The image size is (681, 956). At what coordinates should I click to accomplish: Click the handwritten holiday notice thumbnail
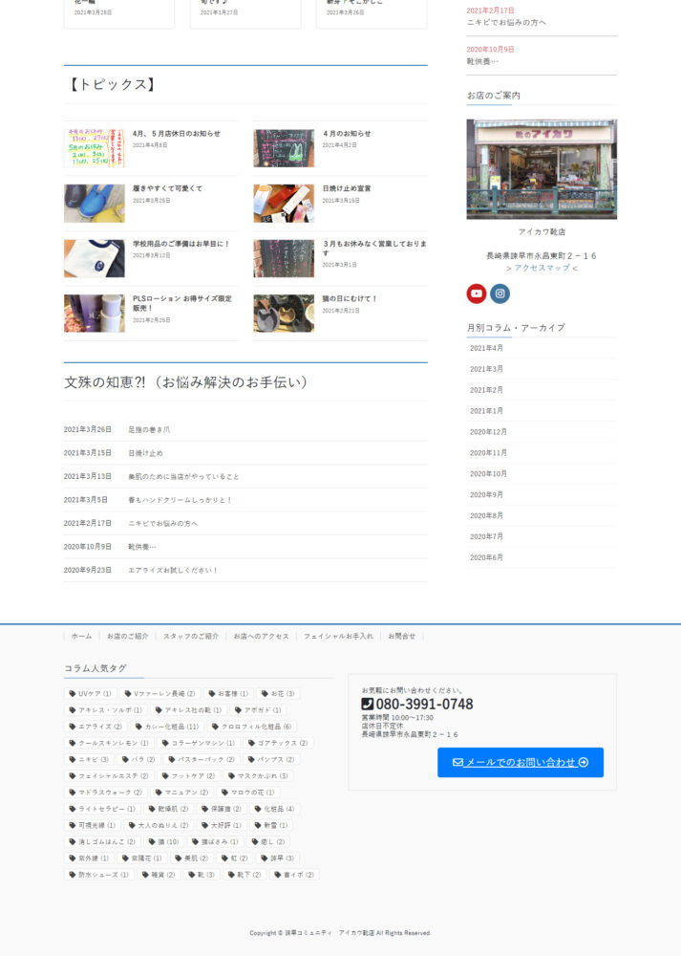(x=95, y=148)
